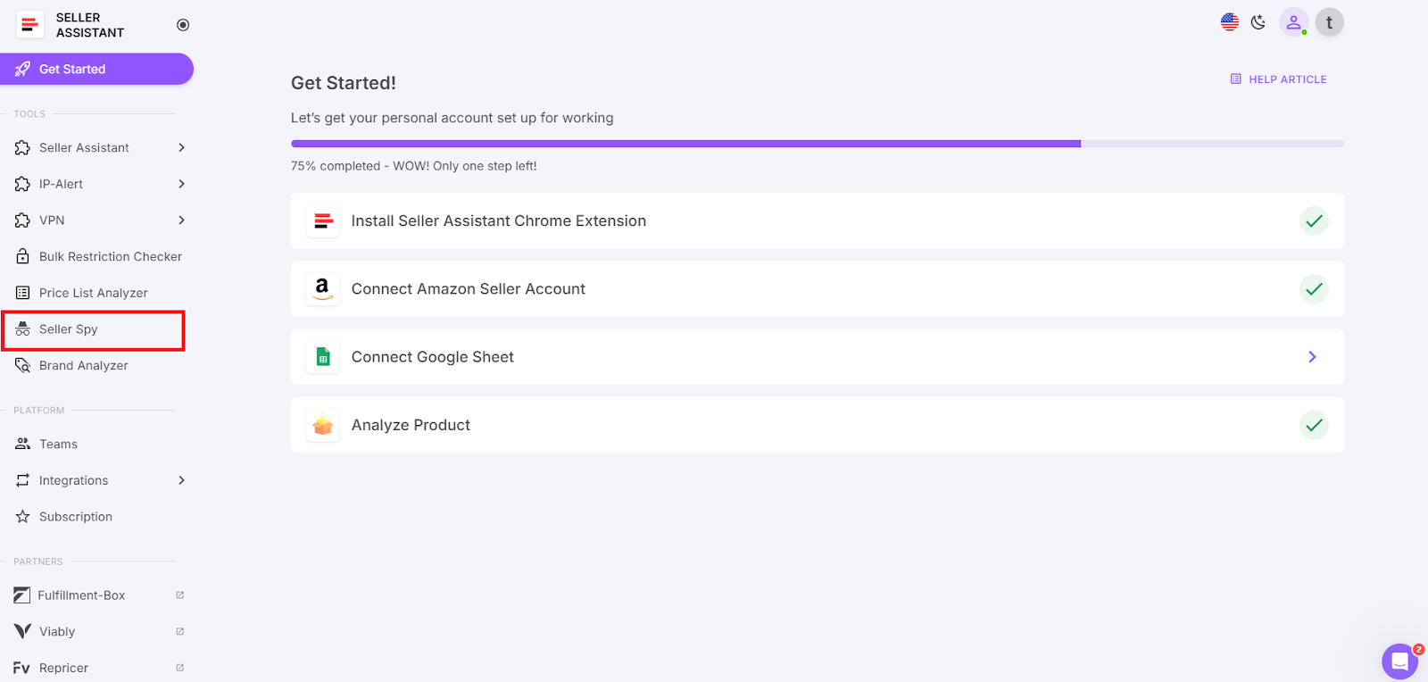Image resolution: width=1428 pixels, height=682 pixels.
Task: Open the Subscription page
Action: pyautogui.click(x=76, y=516)
